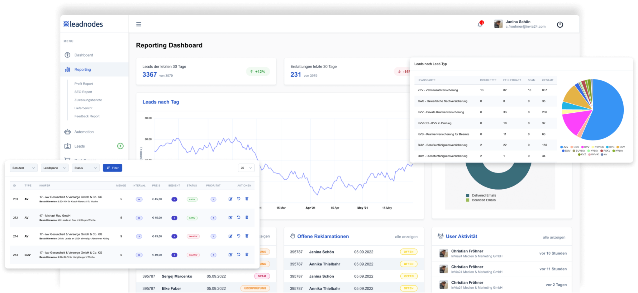Open the Automation section in the sidebar
638x293 pixels.
click(x=83, y=132)
